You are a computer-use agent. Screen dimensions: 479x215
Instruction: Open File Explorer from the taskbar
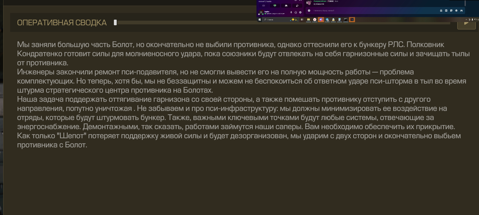point(308,20)
